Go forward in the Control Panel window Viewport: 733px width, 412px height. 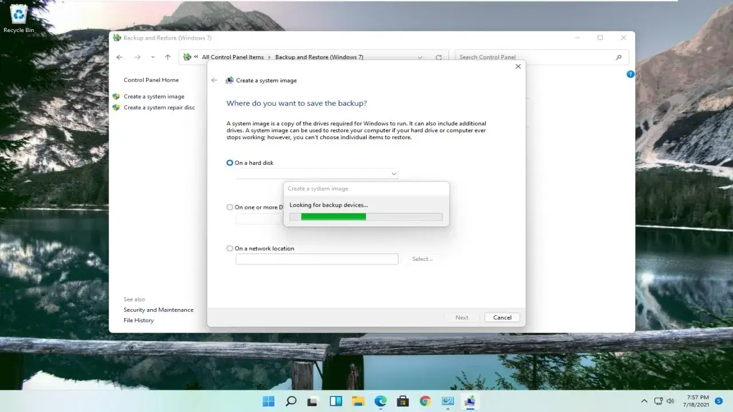(137, 57)
